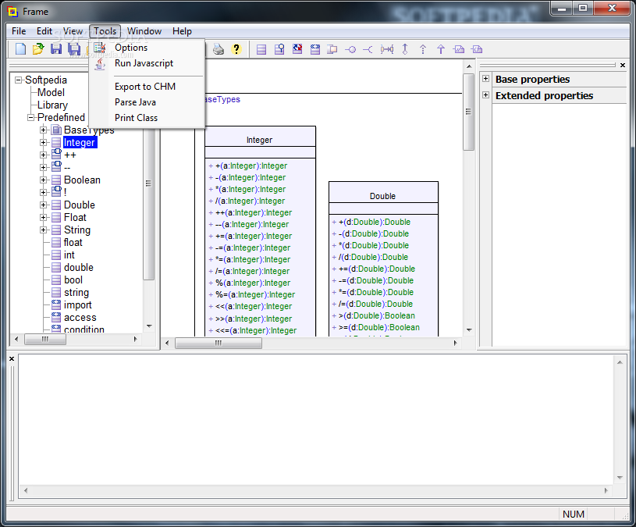Click the Open file folder icon
The height and width of the screenshot is (527, 636).
(38, 49)
